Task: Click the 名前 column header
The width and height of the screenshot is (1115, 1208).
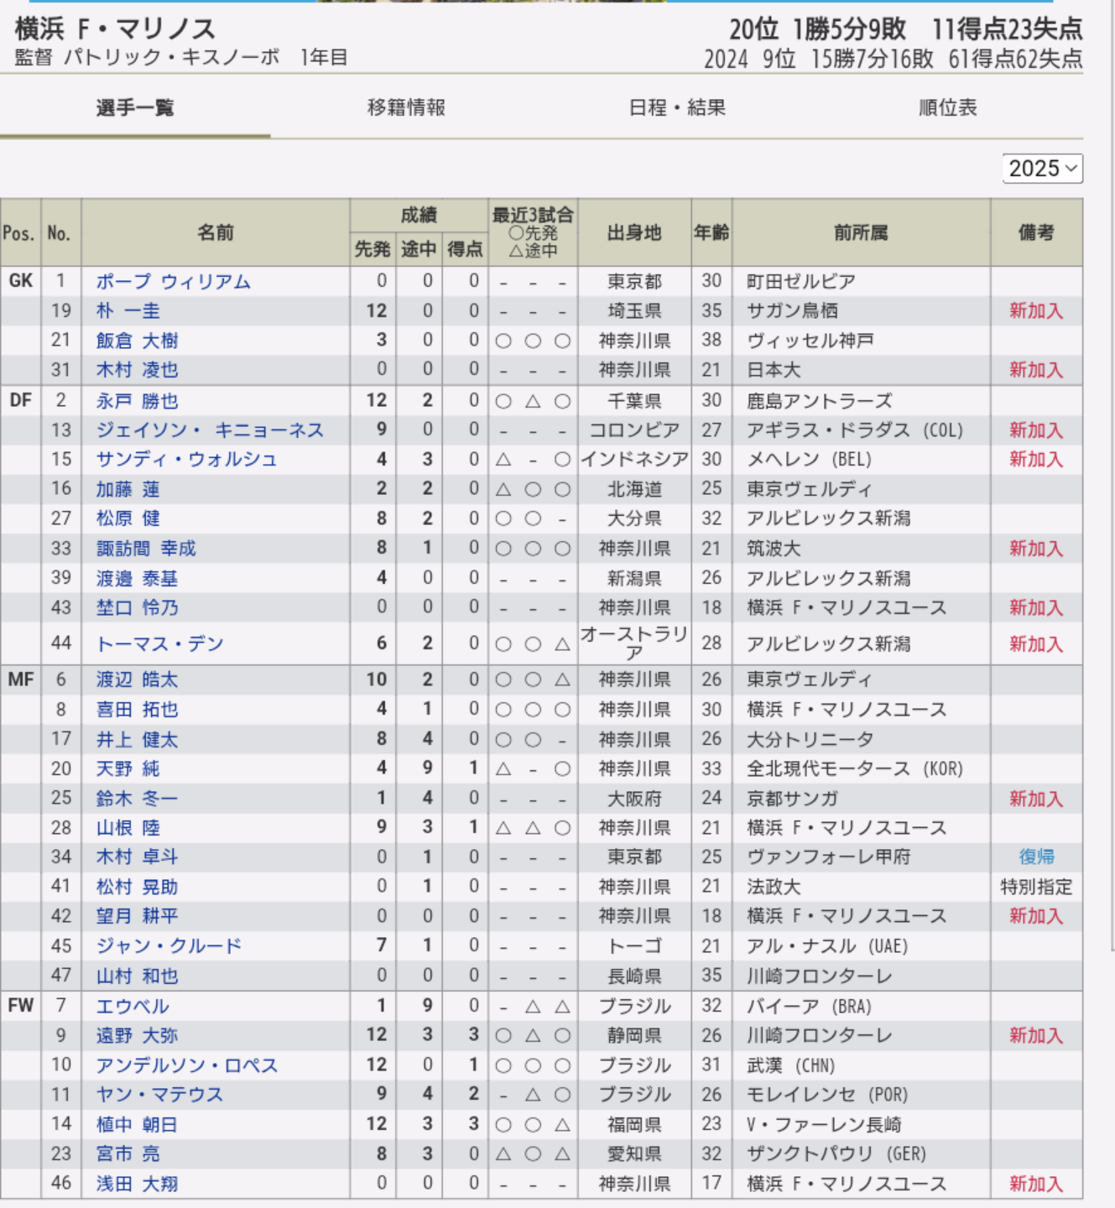Action: coord(216,232)
